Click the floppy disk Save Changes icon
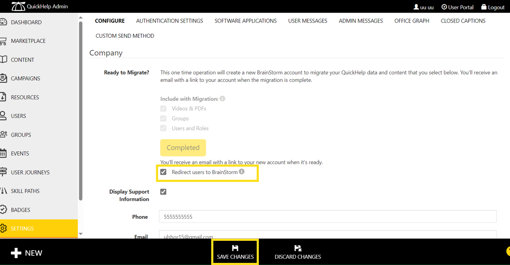510x265 pixels. [235, 248]
